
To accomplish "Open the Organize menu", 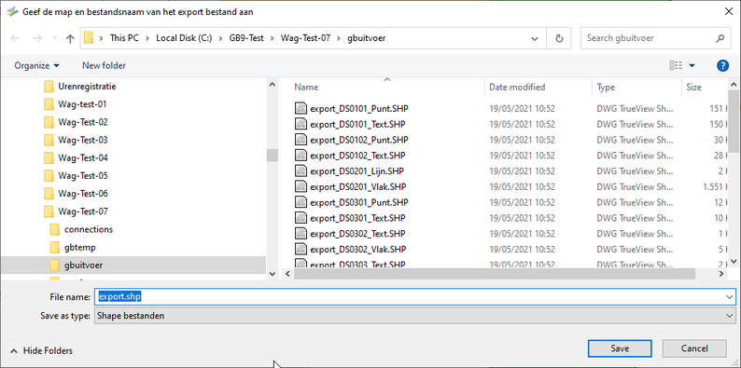I will pyautogui.click(x=36, y=65).
